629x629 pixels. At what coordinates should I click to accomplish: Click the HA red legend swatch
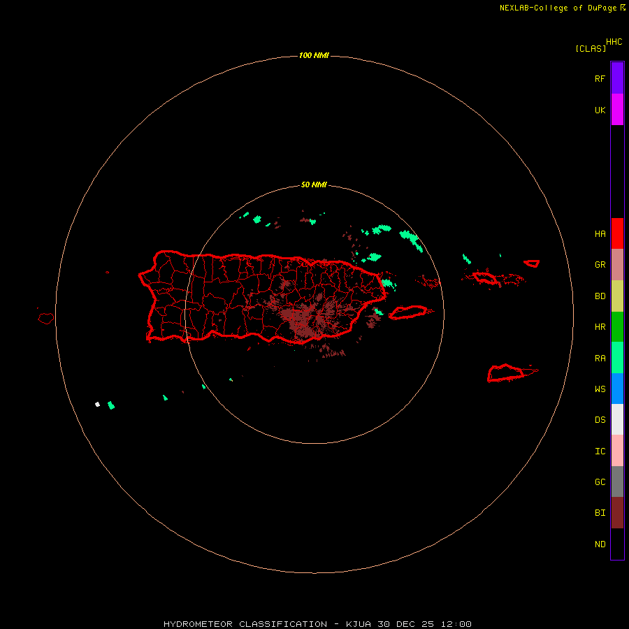(x=617, y=233)
